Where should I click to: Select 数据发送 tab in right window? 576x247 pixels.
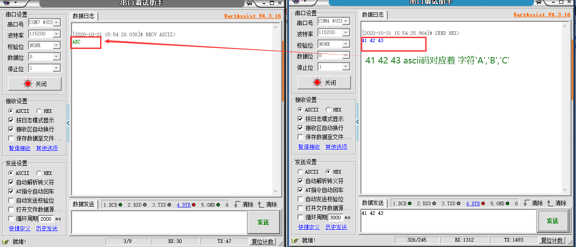[373, 203]
